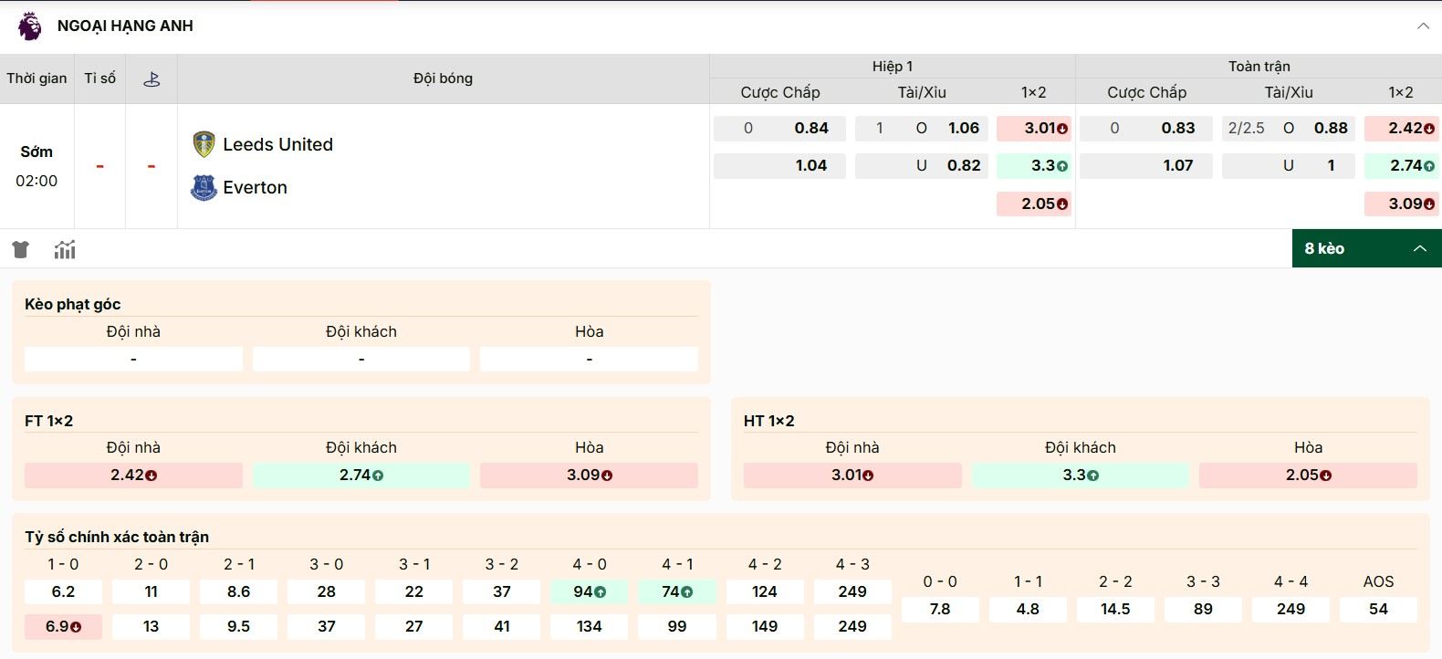
Task: Select correct score 1-1 odds 4.8
Action: (1028, 609)
